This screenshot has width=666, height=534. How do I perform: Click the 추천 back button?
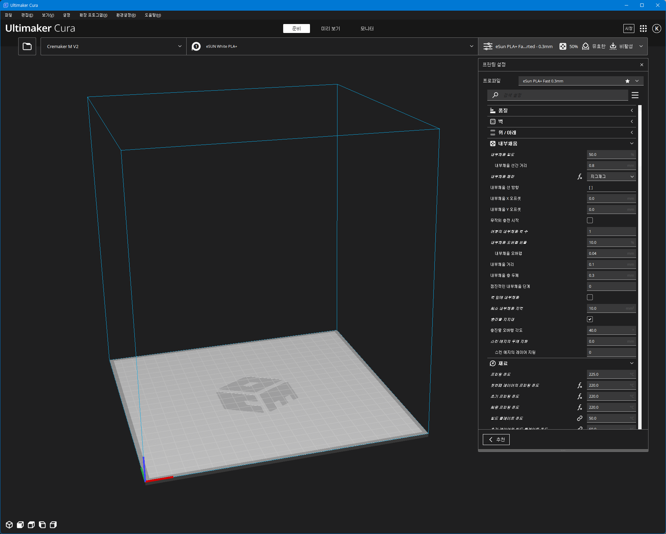pos(496,440)
